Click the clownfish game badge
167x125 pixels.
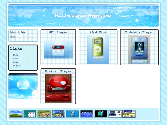click(x=58, y=114)
